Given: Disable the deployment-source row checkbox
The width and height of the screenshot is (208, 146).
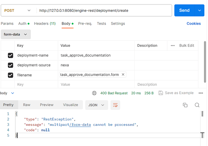Looking at the screenshot, I should [11, 65].
